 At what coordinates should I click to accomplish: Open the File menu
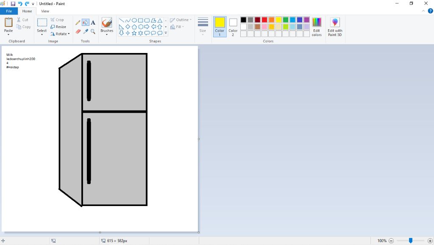pos(9,11)
